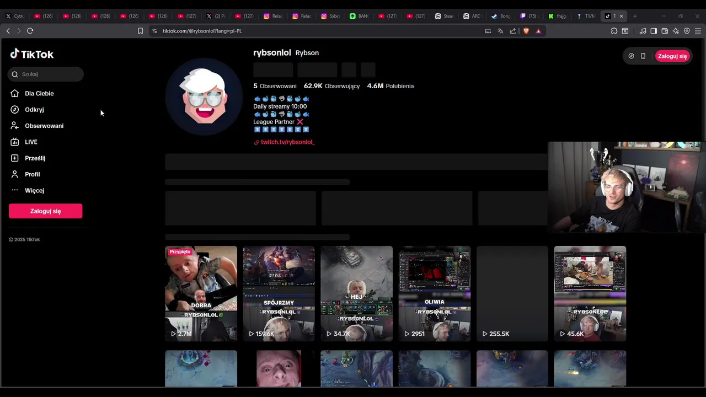The image size is (706, 397).
Task: Click share icon in address bar
Action: click(x=513, y=31)
